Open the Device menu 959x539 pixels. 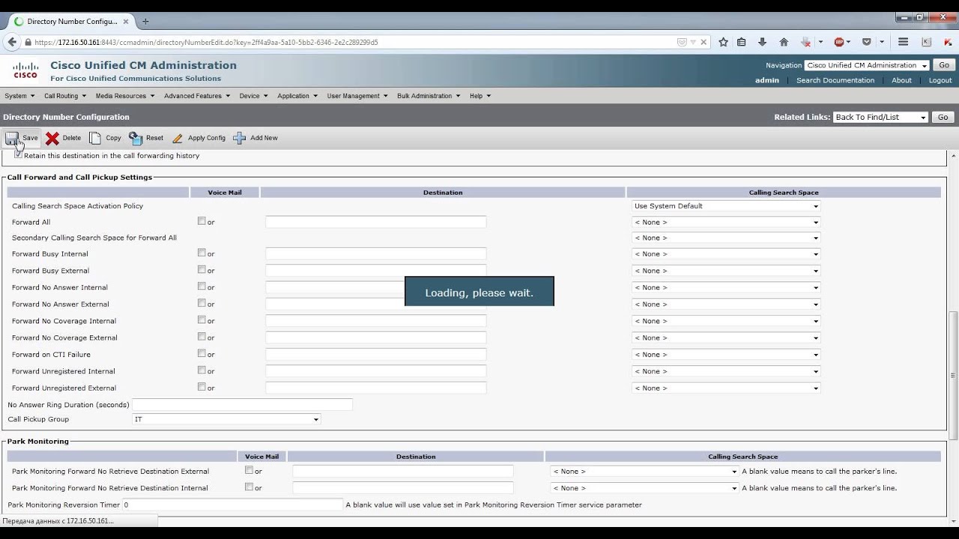253,96
